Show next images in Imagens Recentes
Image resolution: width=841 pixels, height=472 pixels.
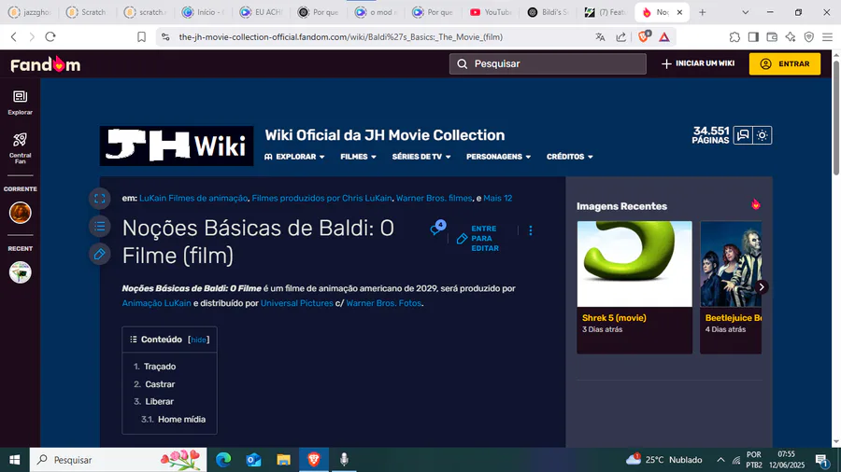click(x=761, y=287)
